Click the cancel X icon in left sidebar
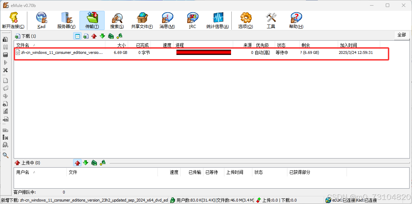Image resolution: width=412 pixels, height=204 pixels. point(5,70)
